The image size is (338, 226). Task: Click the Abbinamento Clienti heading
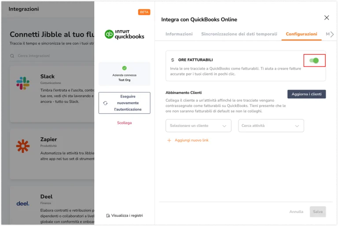[184, 93]
